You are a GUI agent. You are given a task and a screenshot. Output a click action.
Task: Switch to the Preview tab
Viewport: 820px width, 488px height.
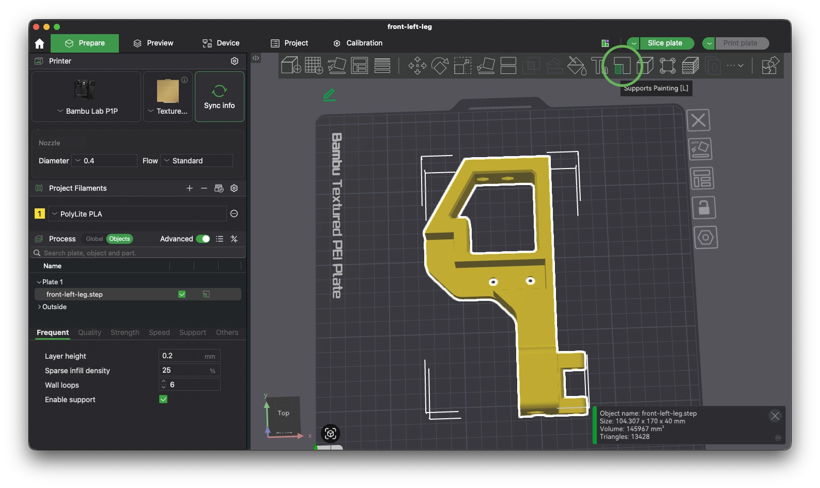point(153,43)
